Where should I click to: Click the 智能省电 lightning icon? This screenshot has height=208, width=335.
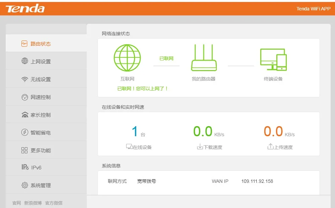pyautogui.click(x=25, y=132)
